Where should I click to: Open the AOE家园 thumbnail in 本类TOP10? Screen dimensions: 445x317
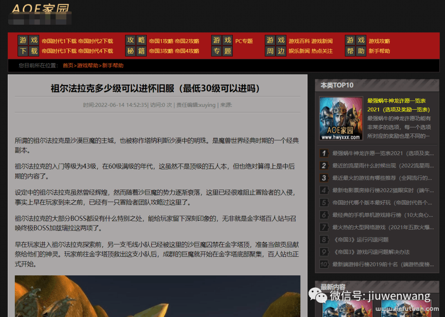pyautogui.click(x=341, y=118)
